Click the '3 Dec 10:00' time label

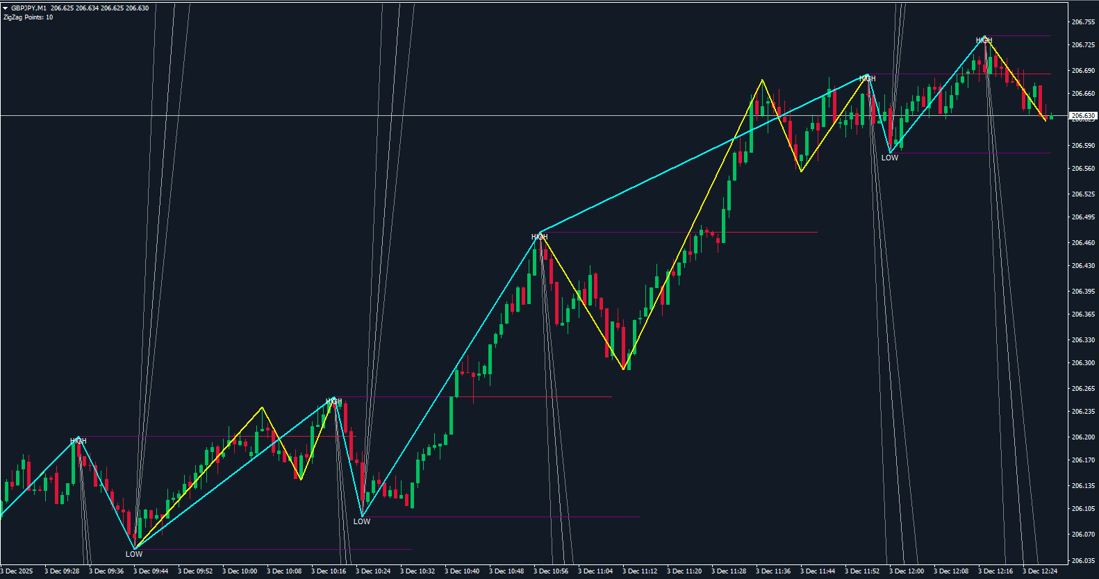[240, 571]
